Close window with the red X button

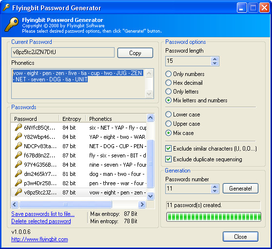pyautogui.click(x=264, y=8)
